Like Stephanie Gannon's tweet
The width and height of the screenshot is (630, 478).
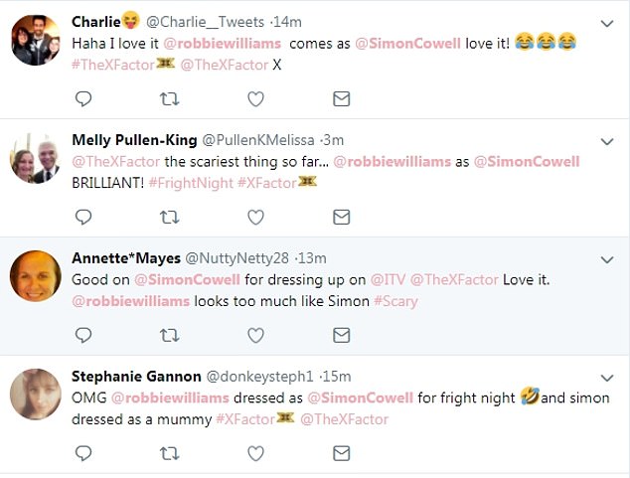(x=255, y=453)
